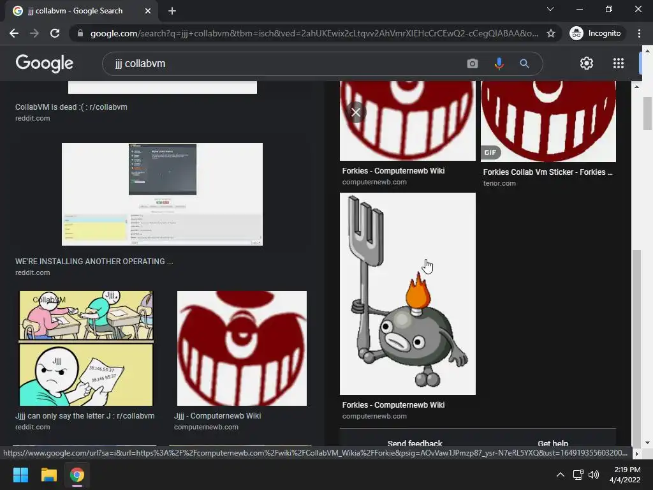Click the Get help button
The width and height of the screenshot is (653, 490).
[x=553, y=443]
